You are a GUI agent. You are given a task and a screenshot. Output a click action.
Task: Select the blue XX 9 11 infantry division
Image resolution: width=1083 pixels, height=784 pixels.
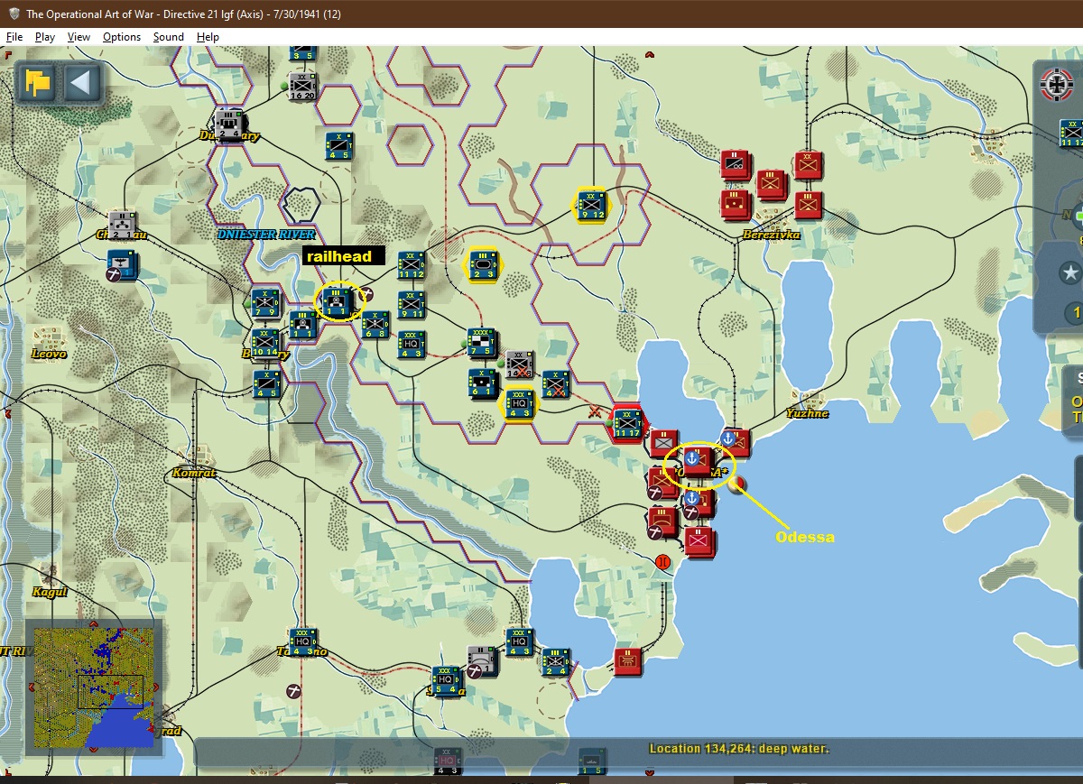(411, 304)
